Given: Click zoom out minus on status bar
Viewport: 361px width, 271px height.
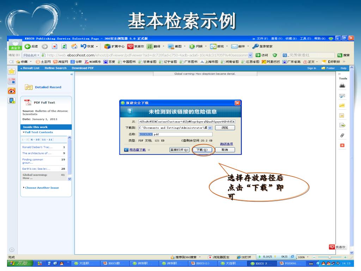Looking at the screenshot, I should pos(314,257).
